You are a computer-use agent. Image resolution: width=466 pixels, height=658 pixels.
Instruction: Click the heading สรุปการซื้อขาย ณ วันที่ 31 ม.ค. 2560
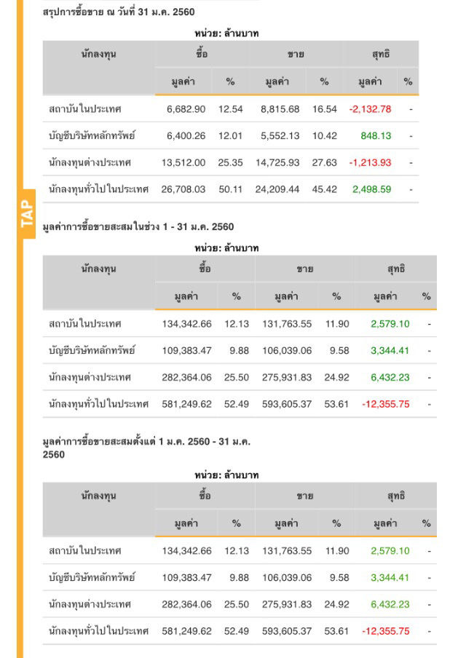click(x=119, y=12)
